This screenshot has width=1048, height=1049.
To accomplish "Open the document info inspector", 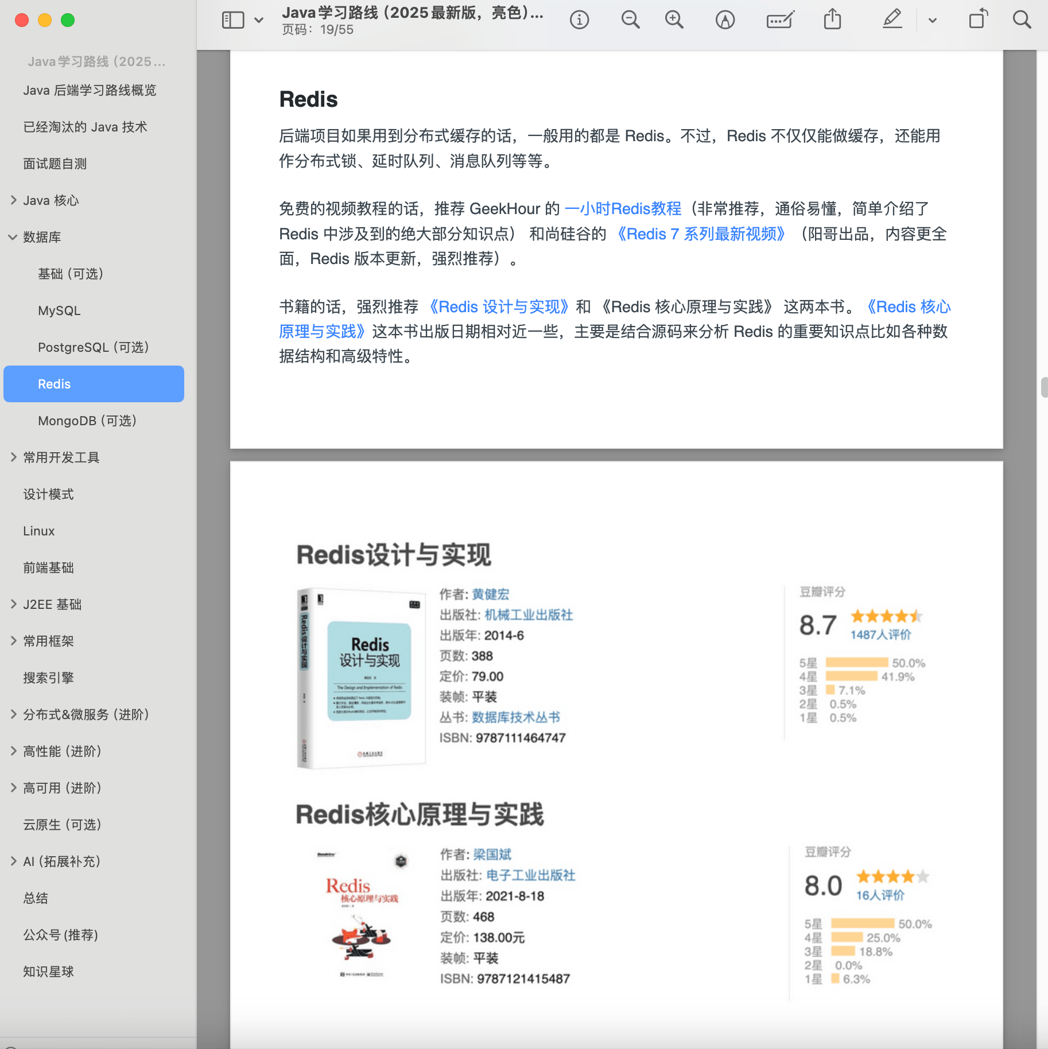I will (579, 19).
